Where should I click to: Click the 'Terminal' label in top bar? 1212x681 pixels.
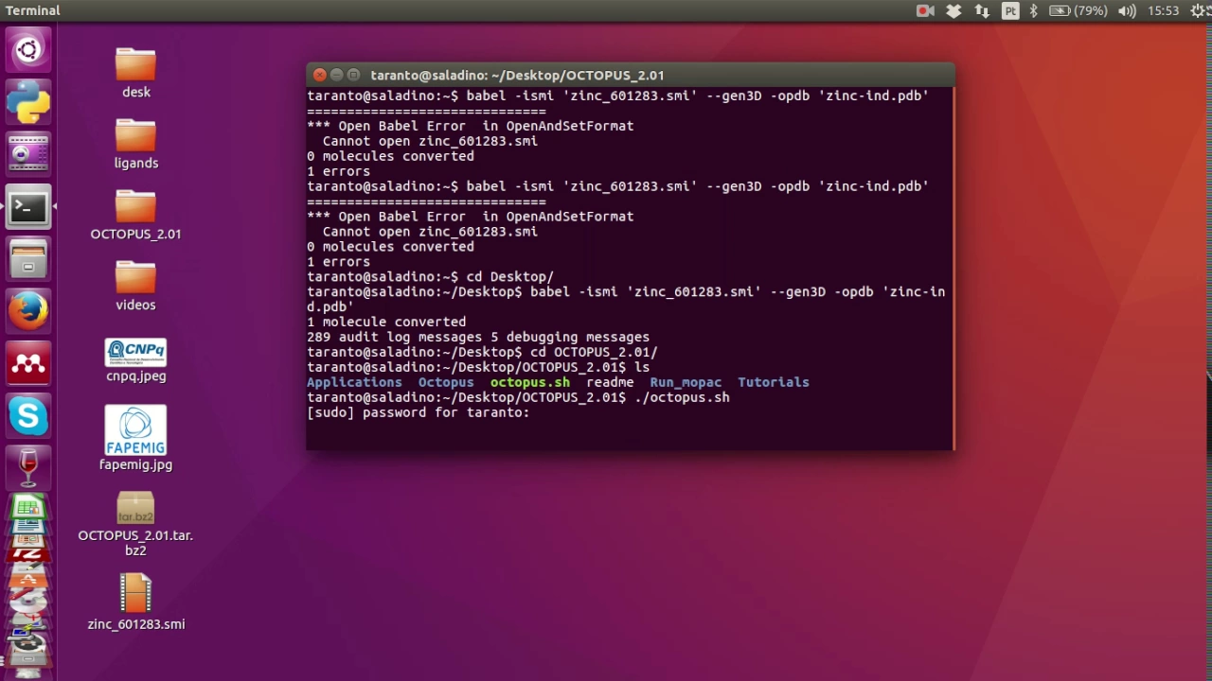point(33,10)
